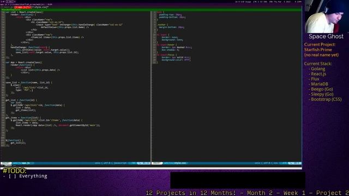Click INSERT mode indicator in right status line

(x=157, y=163)
